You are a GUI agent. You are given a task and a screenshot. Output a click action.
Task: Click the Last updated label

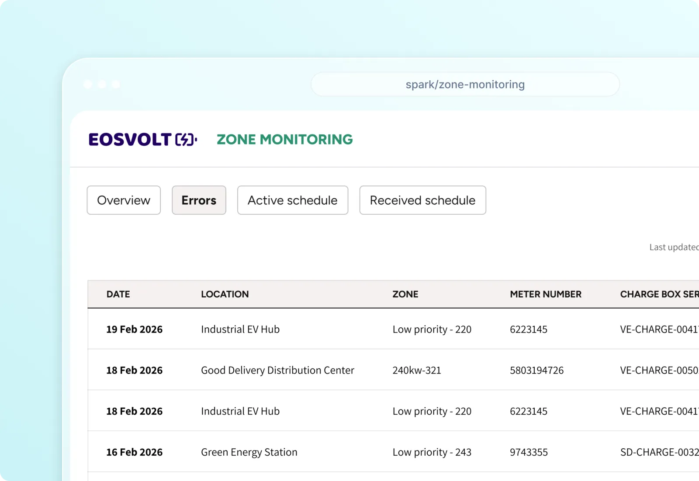(674, 247)
